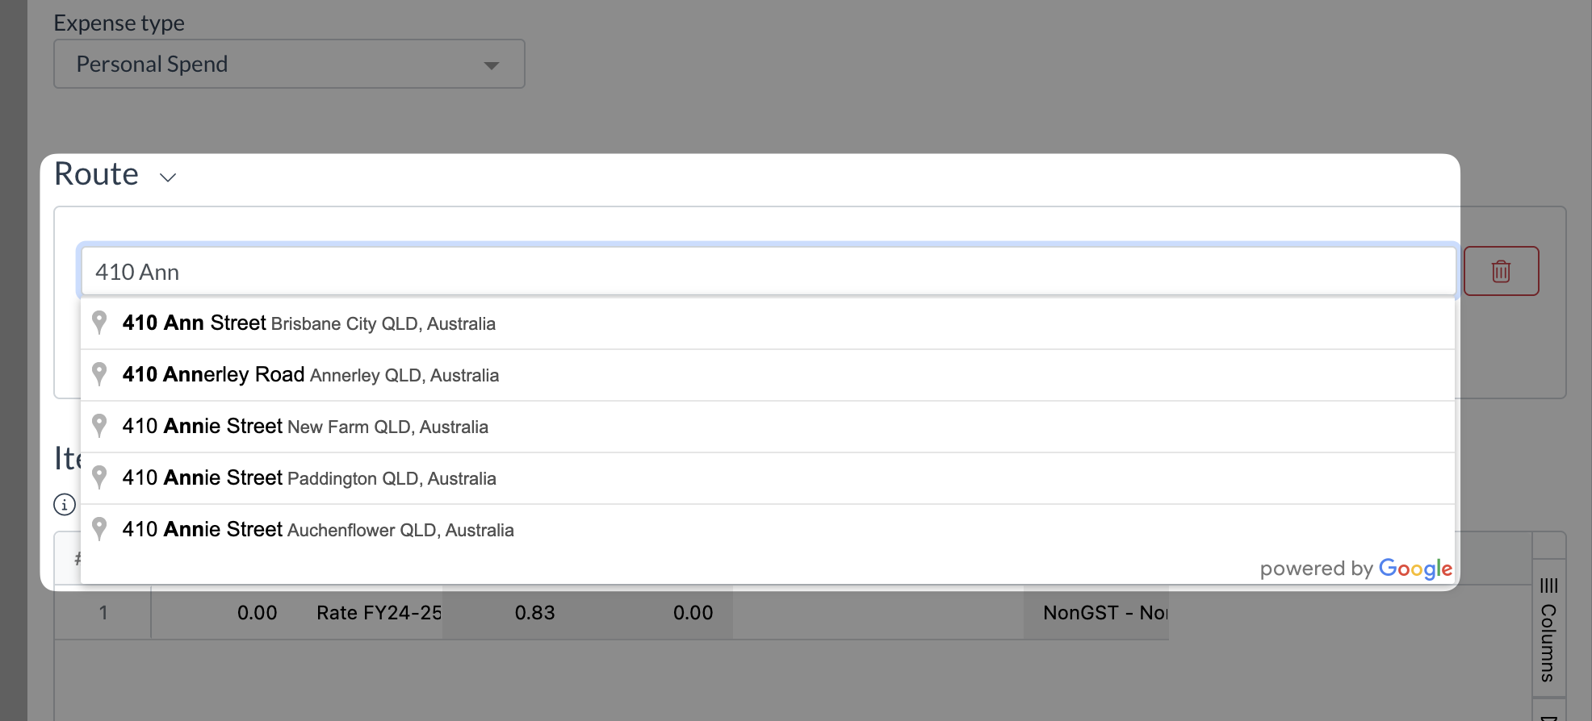Choose 410 Annie Street New Farm
Viewport: 1592px width, 721px height.
click(x=768, y=427)
